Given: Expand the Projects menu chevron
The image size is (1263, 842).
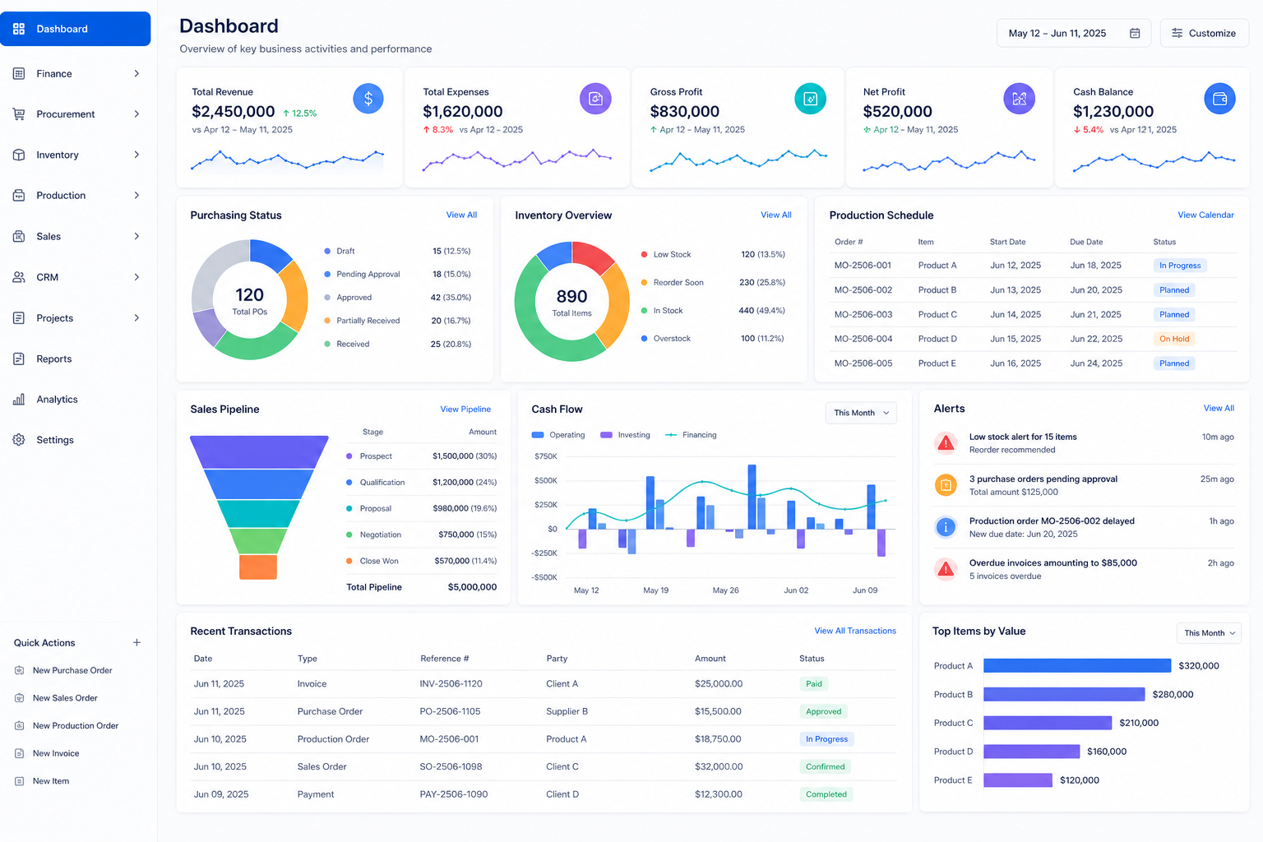Looking at the screenshot, I should 136,318.
